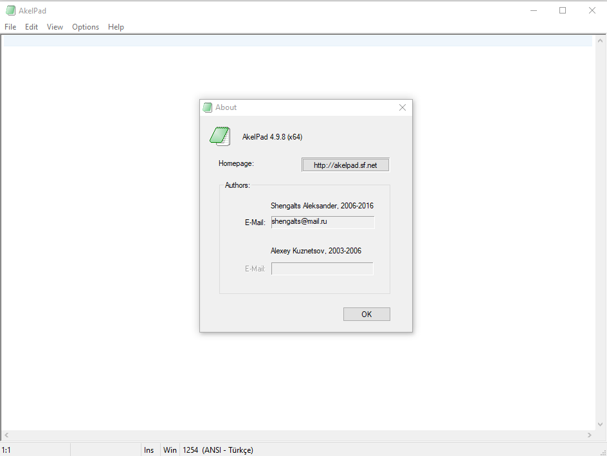Click the empty e-mail field for Alexey Kuznetsov
The width and height of the screenshot is (607, 456).
(322, 269)
